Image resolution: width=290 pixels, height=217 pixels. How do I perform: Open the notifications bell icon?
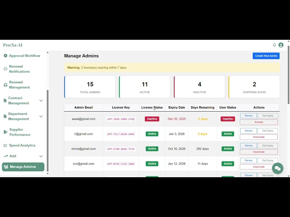(274, 45)
